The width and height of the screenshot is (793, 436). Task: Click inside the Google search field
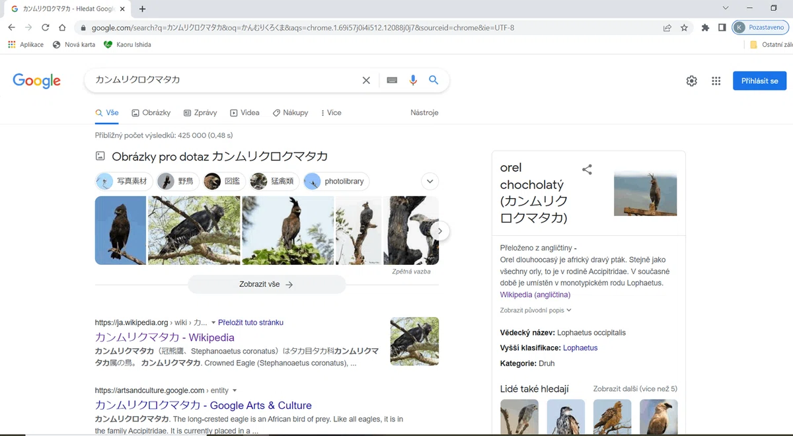(225, 80)
